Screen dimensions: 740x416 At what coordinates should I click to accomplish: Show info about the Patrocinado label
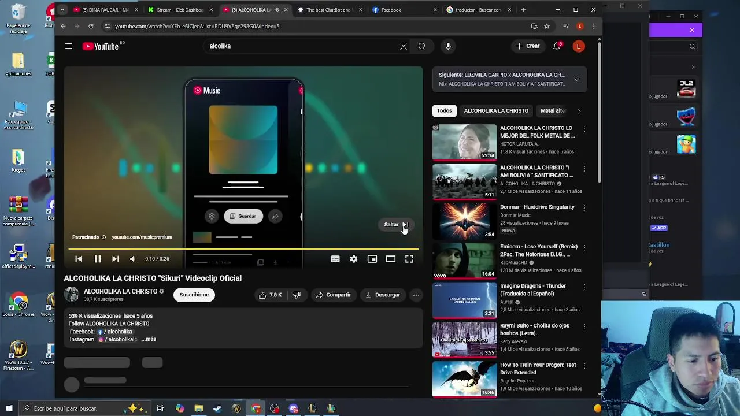click(x=104, y=237)
